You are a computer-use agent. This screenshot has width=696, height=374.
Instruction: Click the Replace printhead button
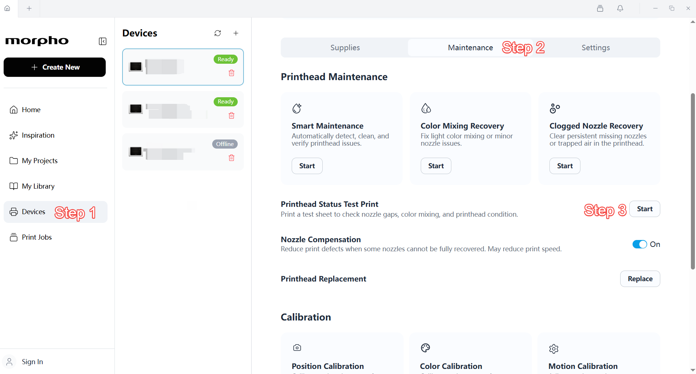pos(640,279)
